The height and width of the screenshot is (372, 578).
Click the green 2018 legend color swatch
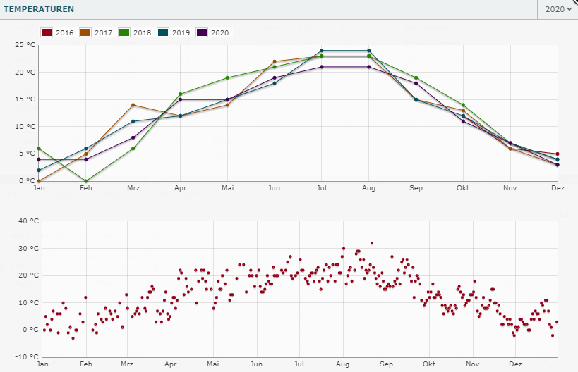124,33
